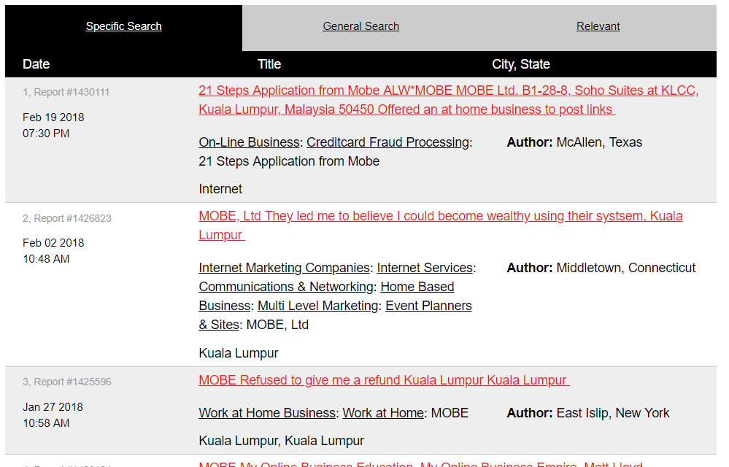Open the MOBE Refused to give me a refund report
729x467 pixels.
pos(384,380)
